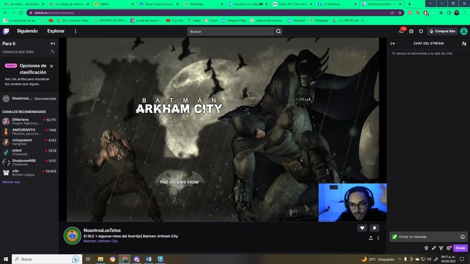
Task: Open the NosotrosLosTetos channel avatar
Action: tap(72, 236)
